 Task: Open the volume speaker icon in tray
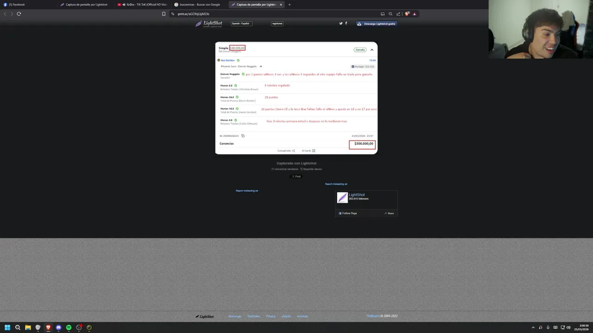pos(568,327)
